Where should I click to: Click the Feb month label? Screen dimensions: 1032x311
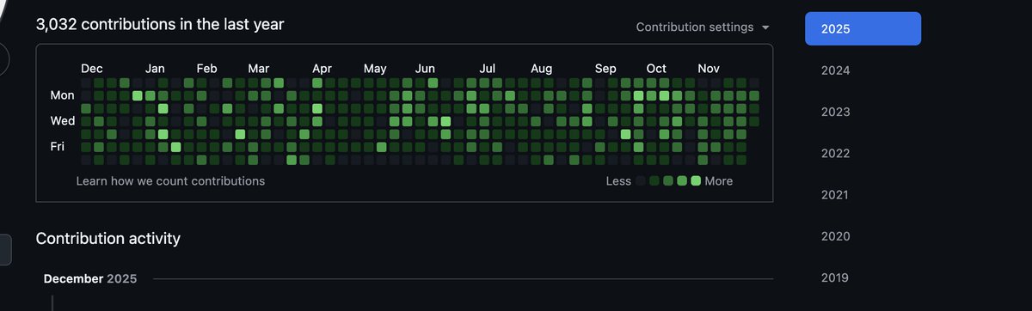[x=207, y=69]
